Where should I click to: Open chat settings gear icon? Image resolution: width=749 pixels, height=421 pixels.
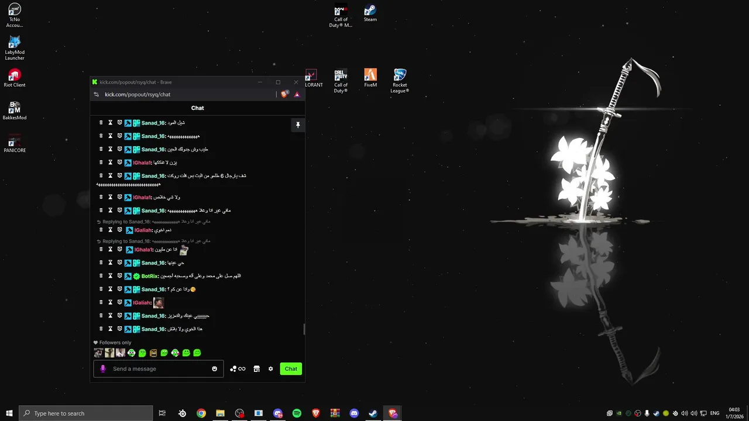270,369
